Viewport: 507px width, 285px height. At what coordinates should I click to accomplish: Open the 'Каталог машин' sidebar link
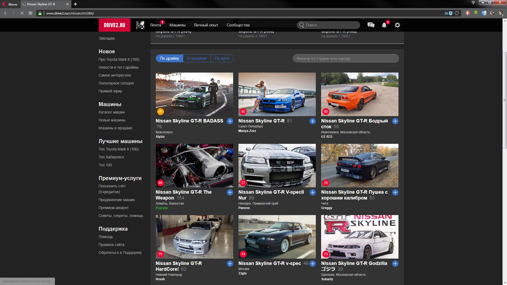[x=111, y=112]
